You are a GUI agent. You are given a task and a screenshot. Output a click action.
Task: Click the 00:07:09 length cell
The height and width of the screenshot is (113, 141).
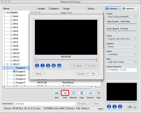point(42,83)
